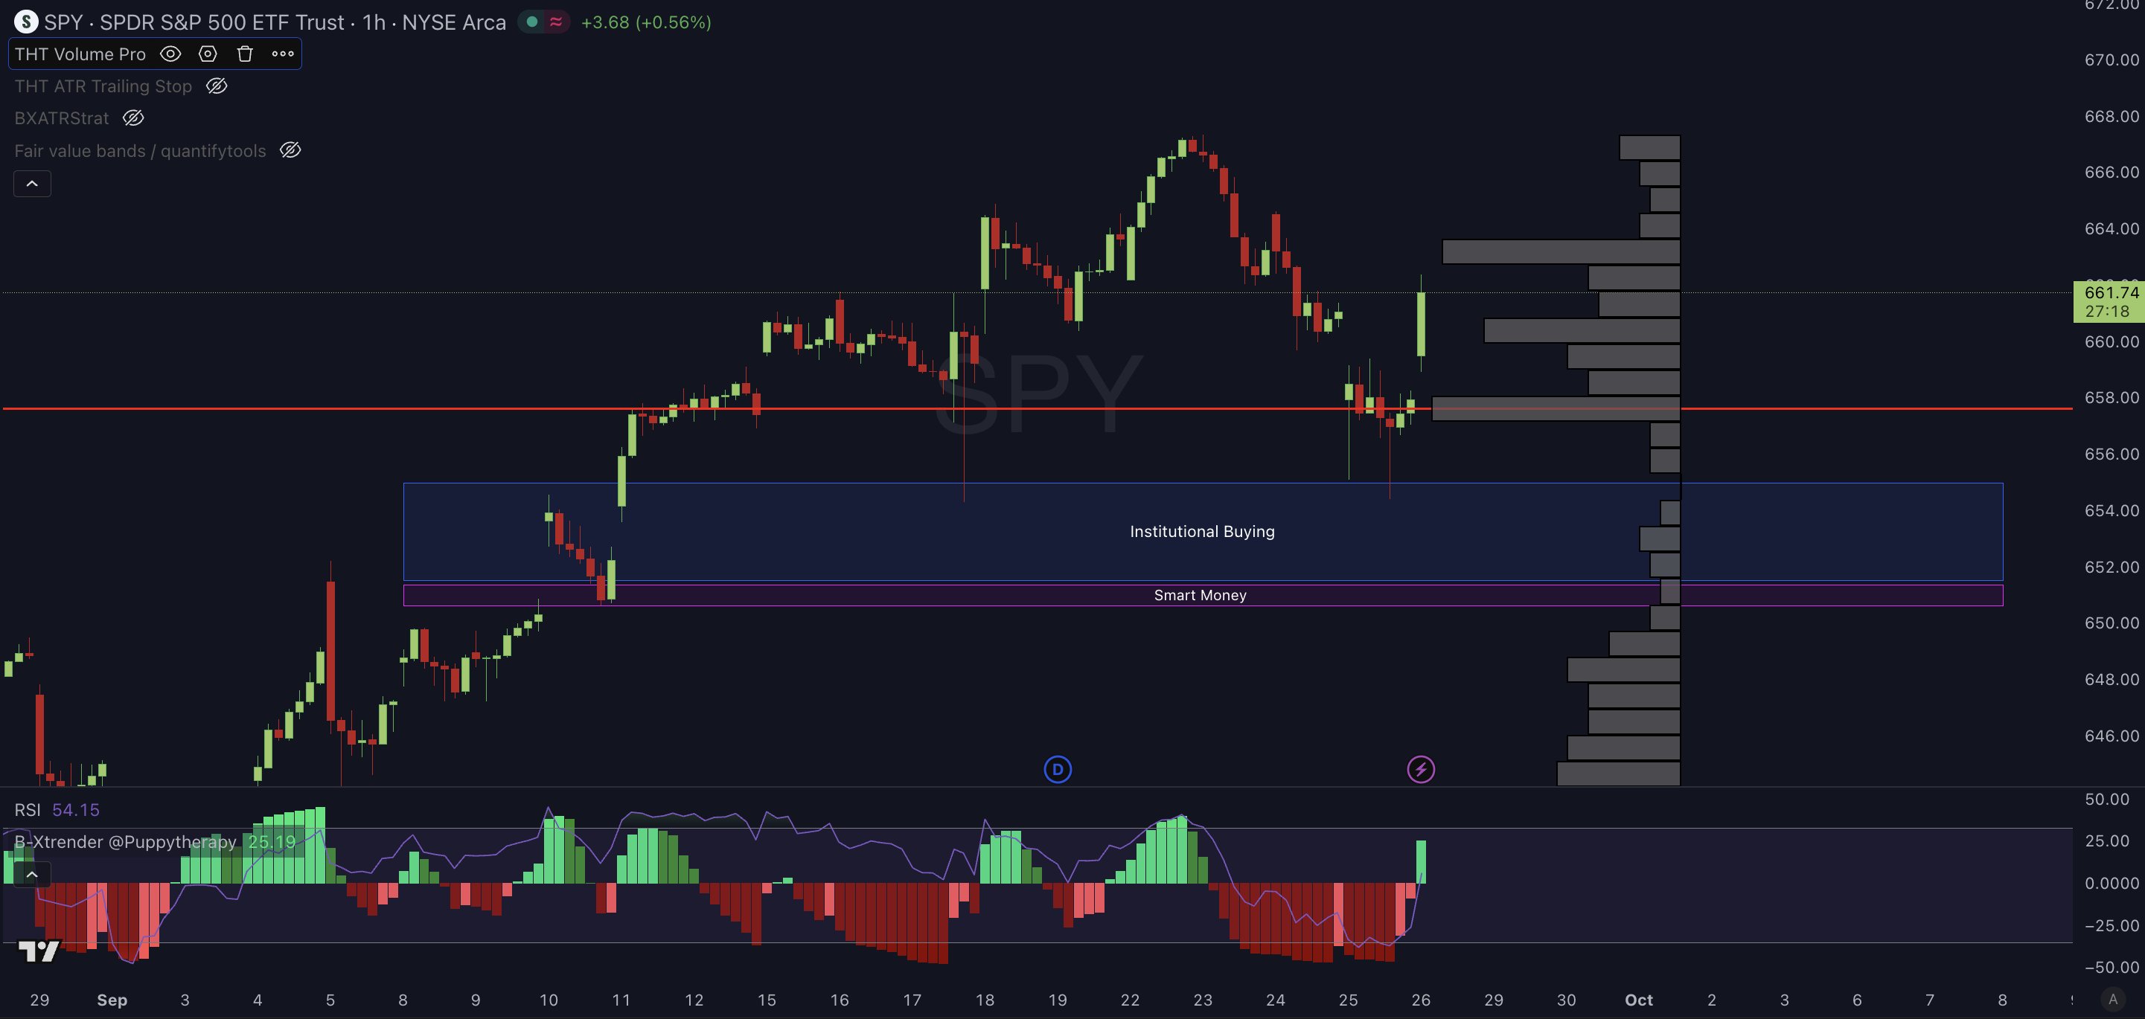The image size is (2145, 1019).
Task: Click the purple lightning event marker
Action: tap(1421, 769)
